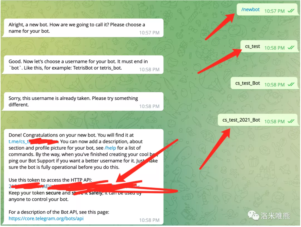Click the WeChat logo icon in watermark

click(x=253, y=216)
